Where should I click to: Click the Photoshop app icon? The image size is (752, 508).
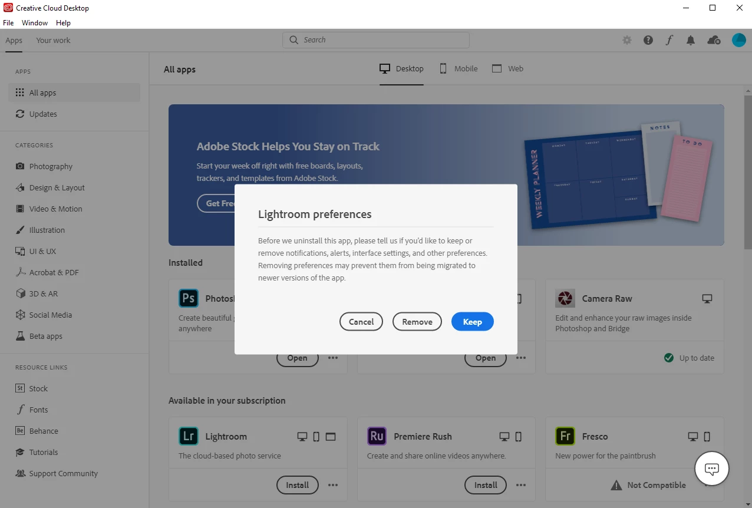[189, 298]
